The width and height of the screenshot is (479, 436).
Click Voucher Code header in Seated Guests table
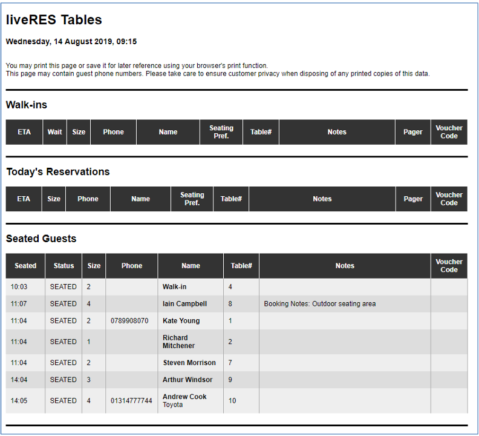[x=449, y=266]
